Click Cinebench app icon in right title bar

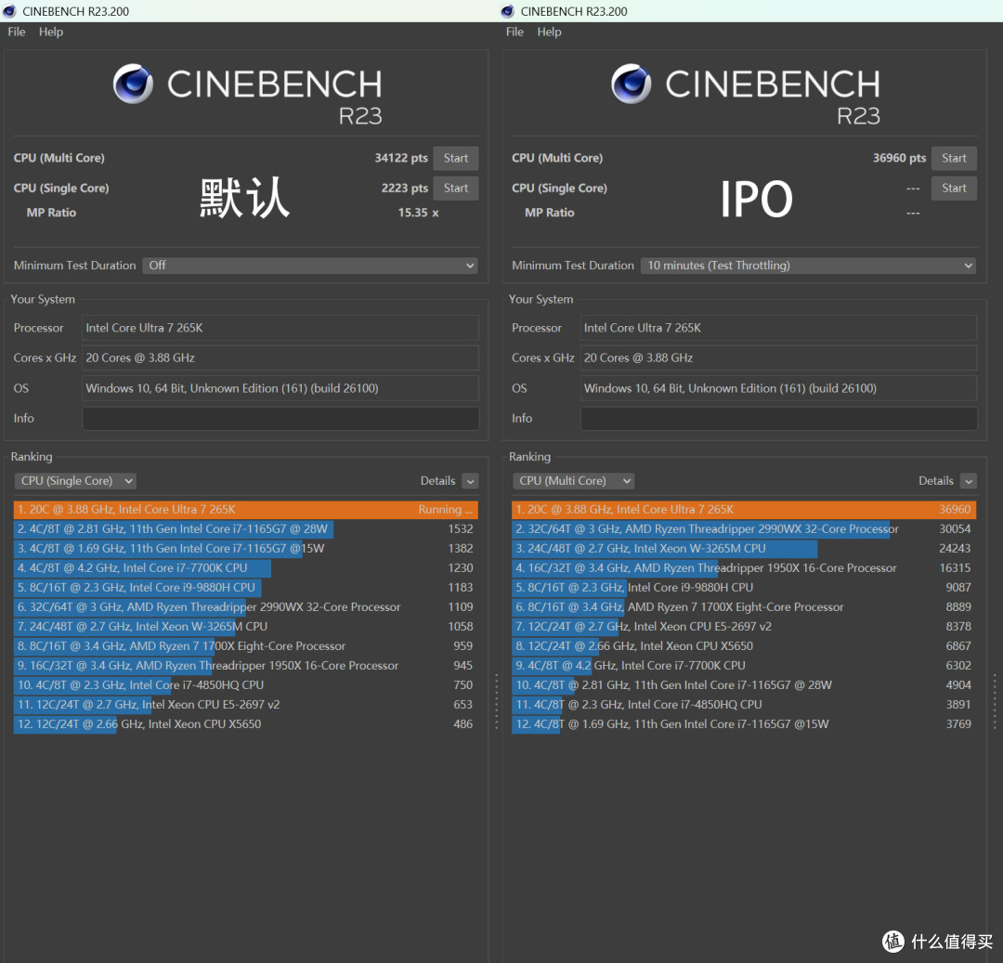point(508,11)
